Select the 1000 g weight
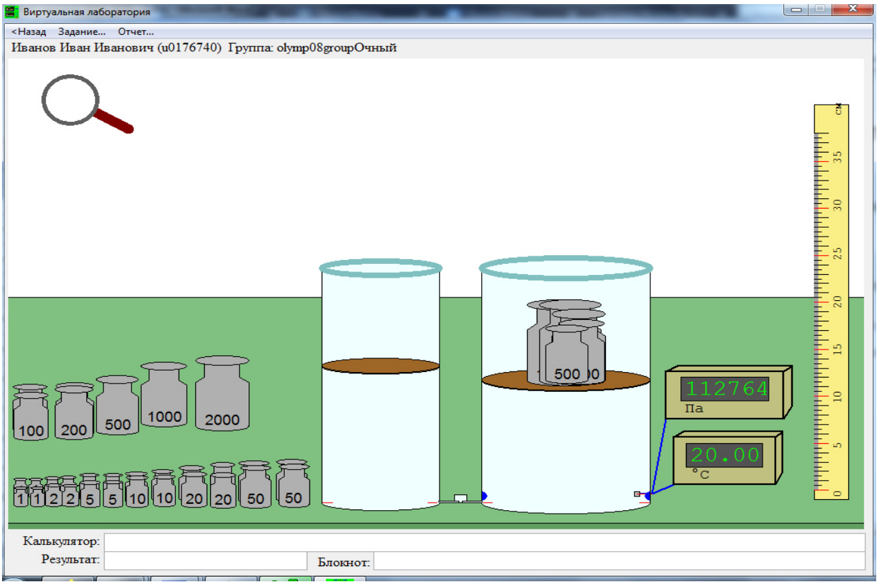Screen dimensions: 881x584 (164, 395)
